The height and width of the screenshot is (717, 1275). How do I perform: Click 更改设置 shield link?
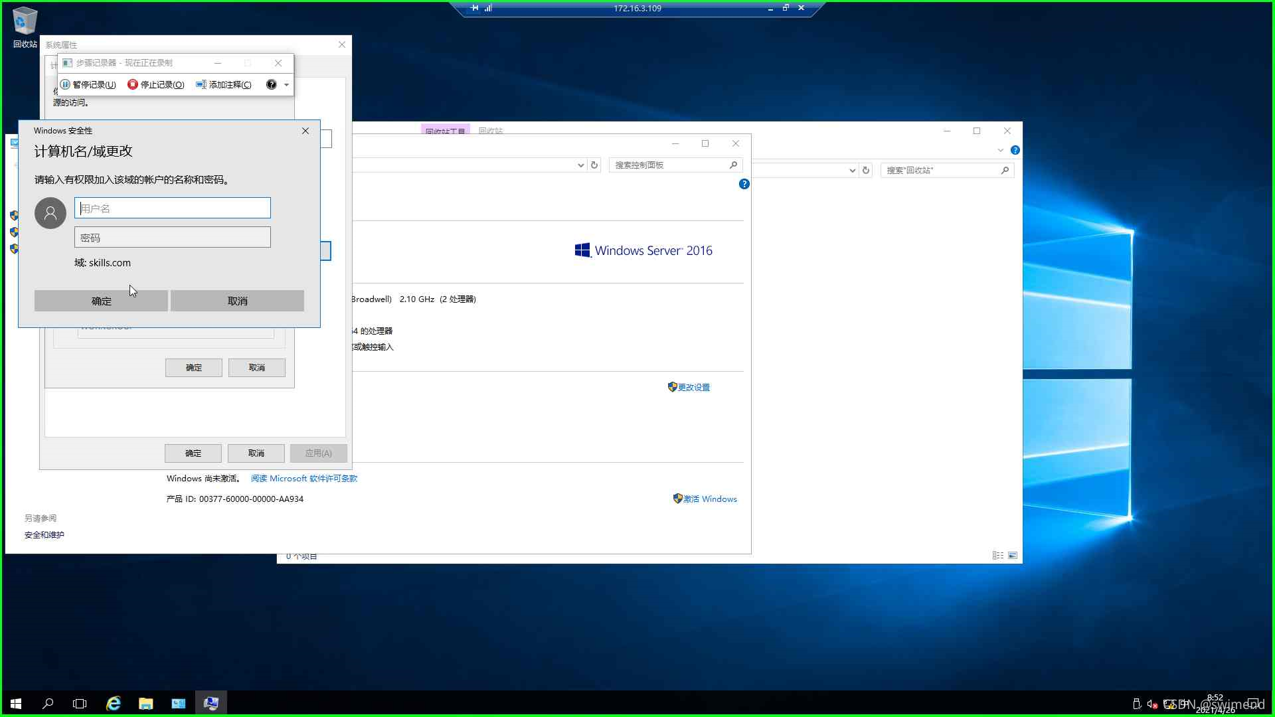click(689, 387)
